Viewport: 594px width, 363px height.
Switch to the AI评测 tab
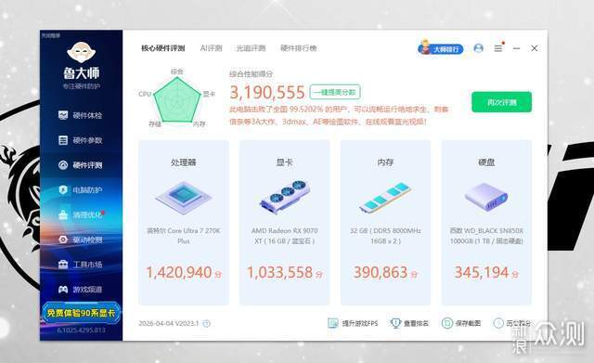(x=211, y=48)
